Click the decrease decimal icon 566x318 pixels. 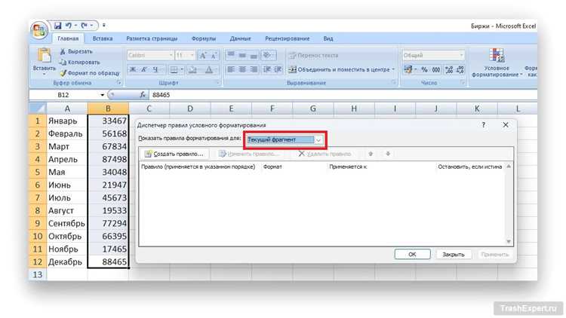point(460,69)
